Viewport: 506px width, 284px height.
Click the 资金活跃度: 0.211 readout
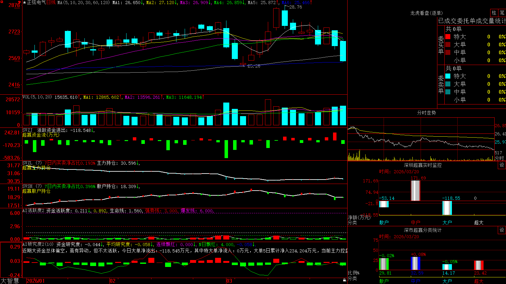point(69,210)
